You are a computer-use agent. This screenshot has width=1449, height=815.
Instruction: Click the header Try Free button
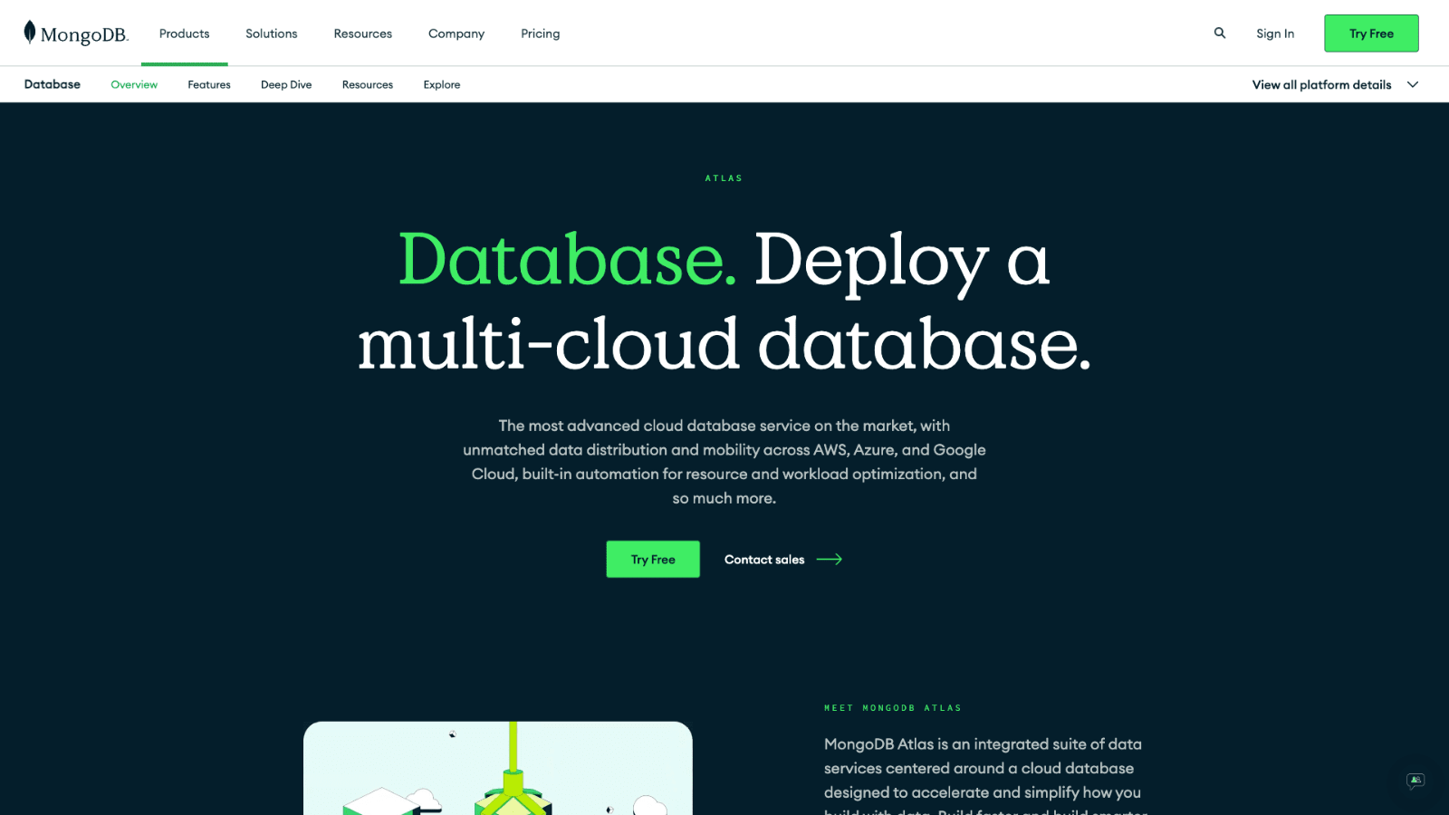point(1371,34)
